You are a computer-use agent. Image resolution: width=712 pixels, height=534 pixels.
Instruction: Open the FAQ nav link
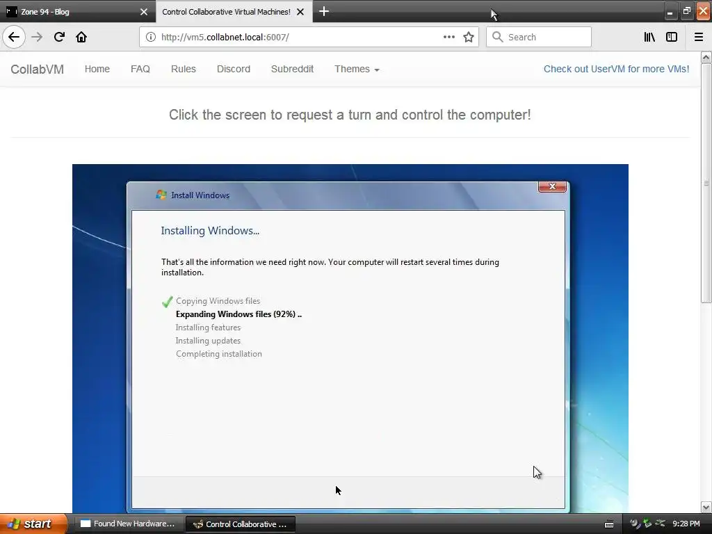pos(140,69)
